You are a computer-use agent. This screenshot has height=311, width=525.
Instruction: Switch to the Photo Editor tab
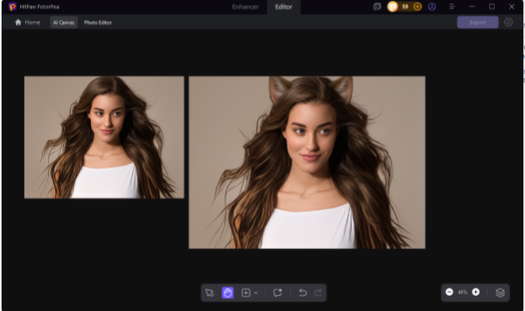point(98,22)
